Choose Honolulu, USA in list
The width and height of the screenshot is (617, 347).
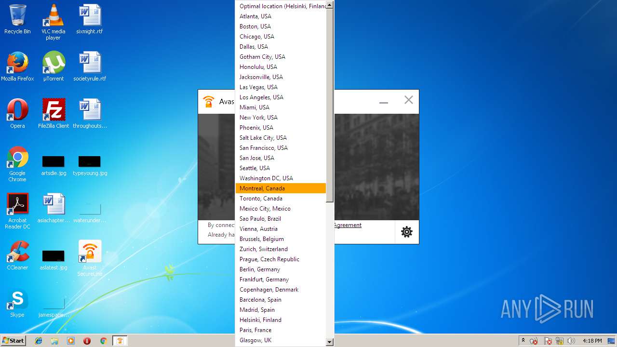tap(281, 67)
